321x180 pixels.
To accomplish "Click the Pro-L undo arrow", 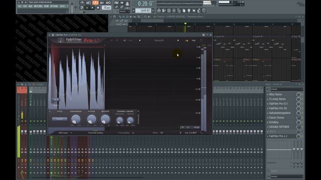I will pos(111,40).
